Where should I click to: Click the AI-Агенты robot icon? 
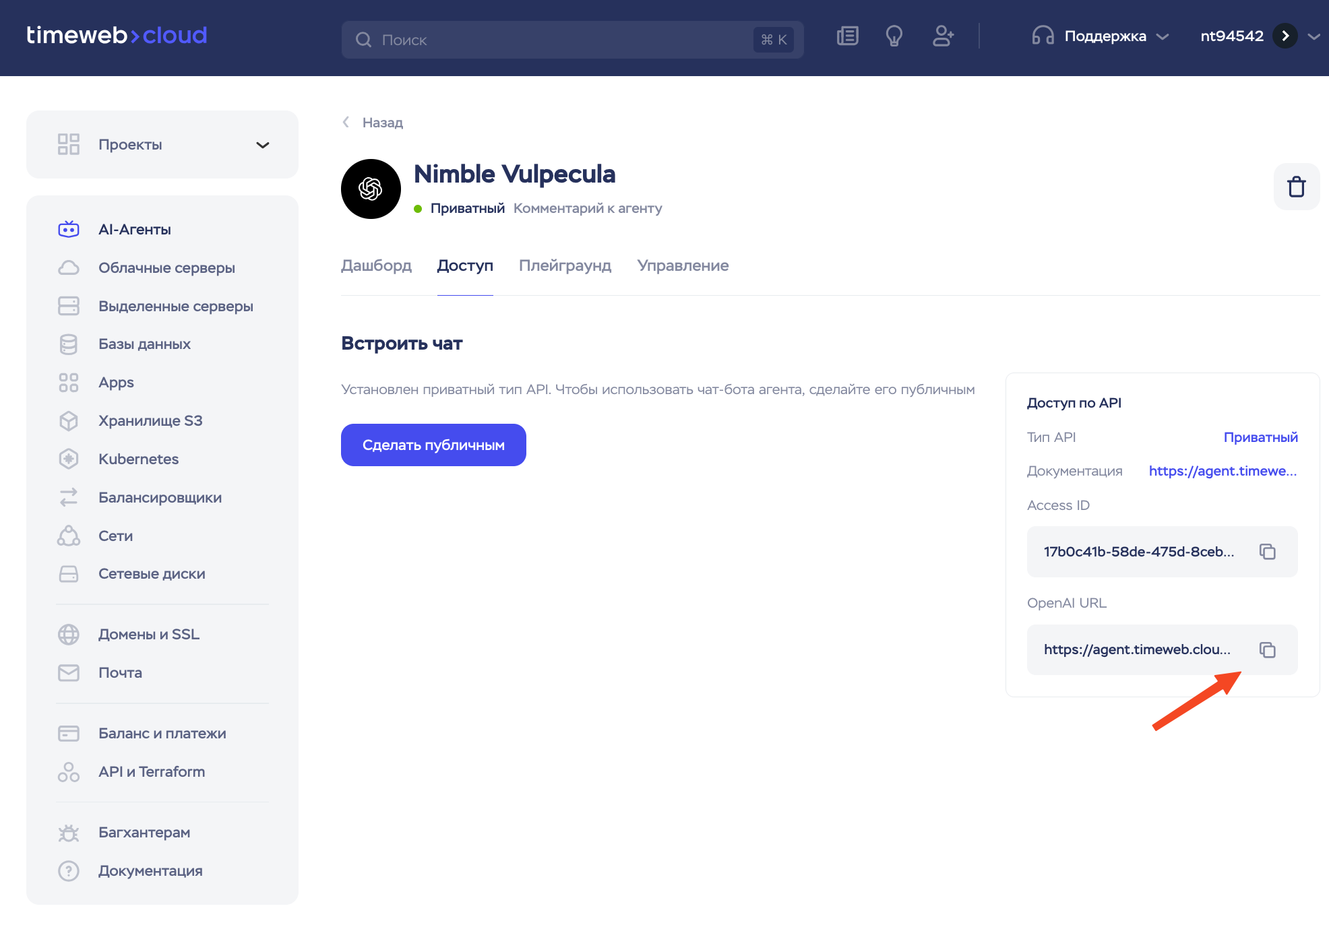tap(69, 229)
